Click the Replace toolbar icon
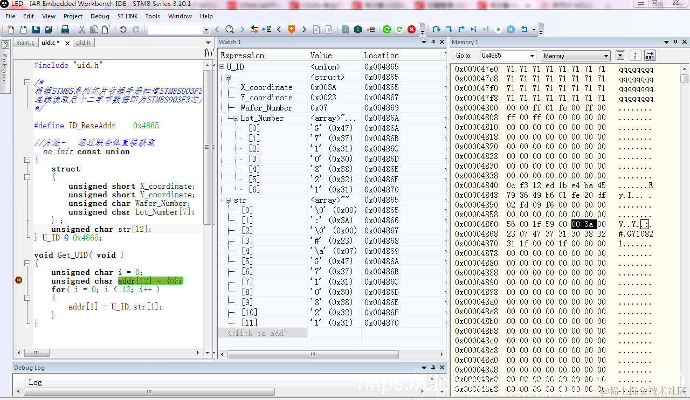 (x=254, y=30)
